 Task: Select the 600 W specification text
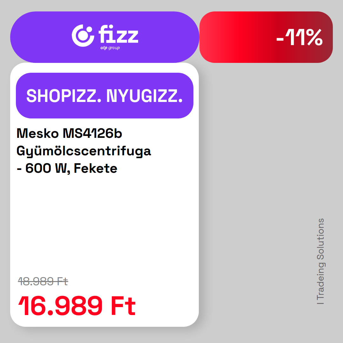click(46, 168)
